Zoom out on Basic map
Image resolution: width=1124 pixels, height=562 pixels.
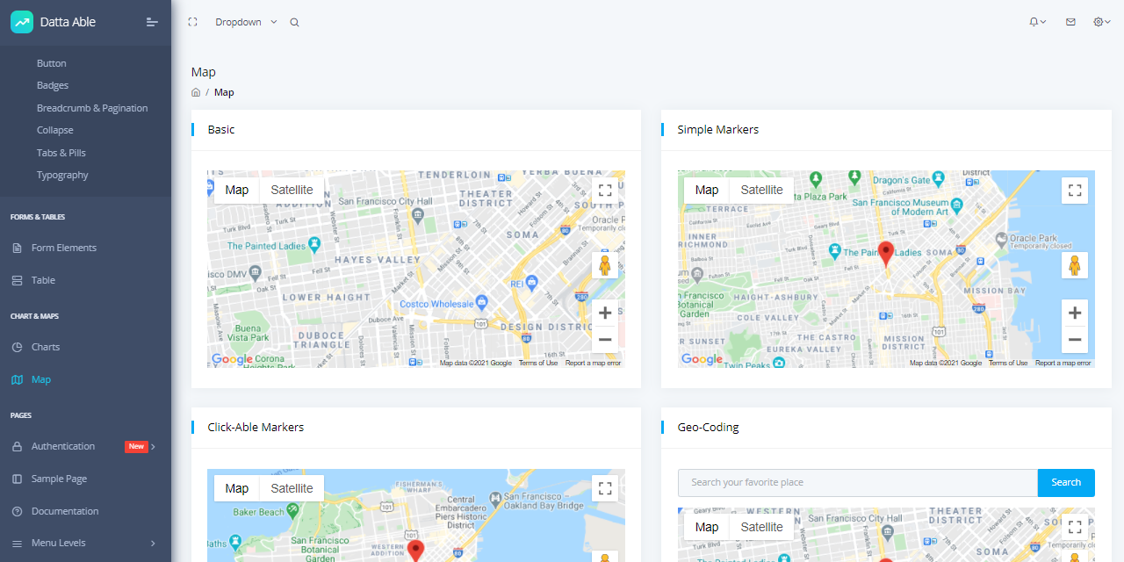tap(604, 340)
